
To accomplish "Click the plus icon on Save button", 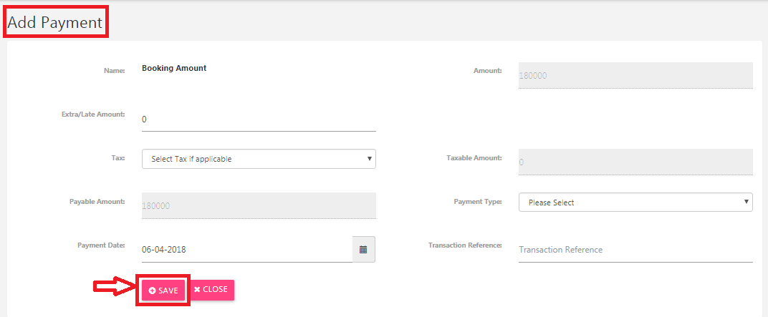I will click(x=153, y=291).
